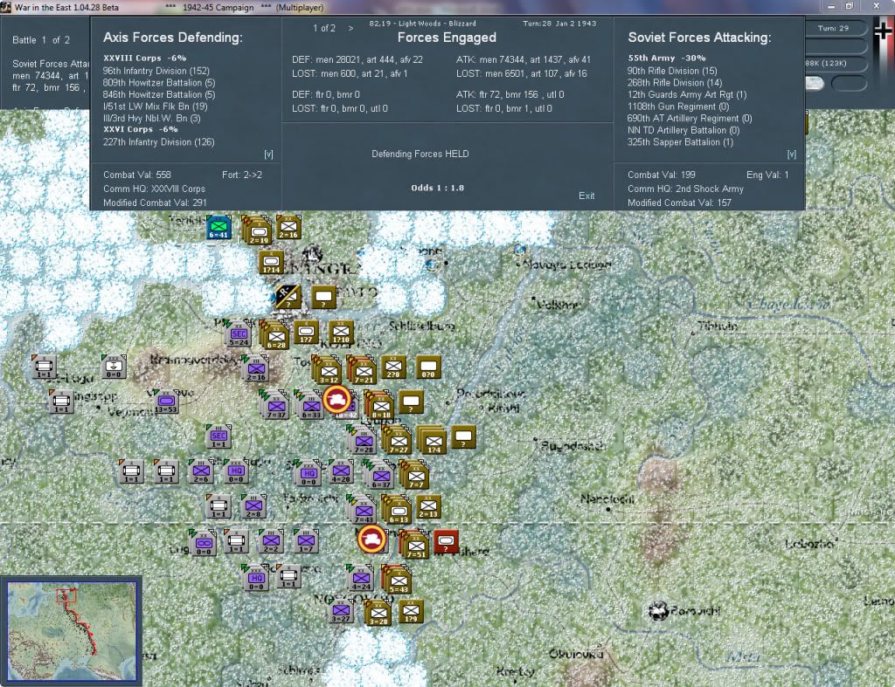The width and height of the screenshot is (895, 687).
Task: Expand the Soviet attacking forces list
Action: point(792,155)
